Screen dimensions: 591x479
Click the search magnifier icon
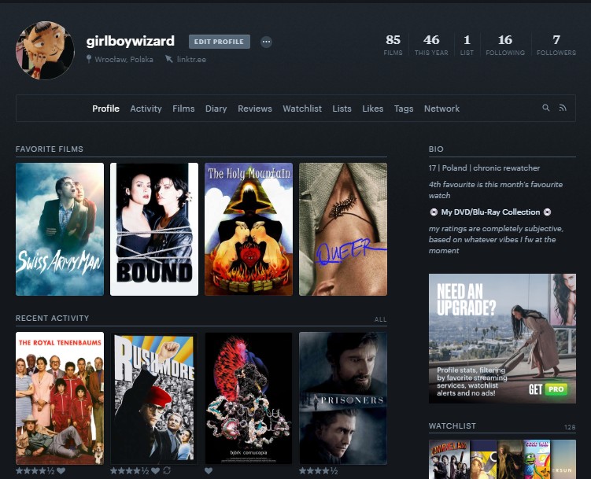click(546, 109)
